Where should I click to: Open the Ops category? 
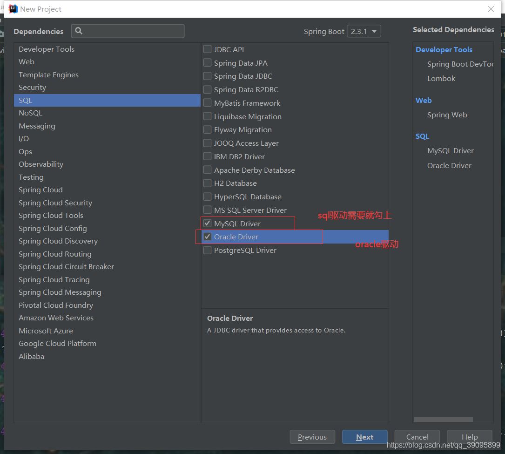coord(107,151)
